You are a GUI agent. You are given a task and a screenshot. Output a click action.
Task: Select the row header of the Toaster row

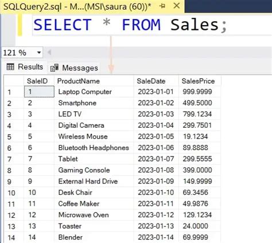(x=14, y=226)
